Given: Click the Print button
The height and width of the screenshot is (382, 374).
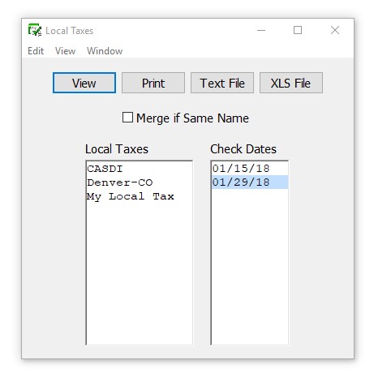Looking at the screenshot, I should click(x=153, y=83).
